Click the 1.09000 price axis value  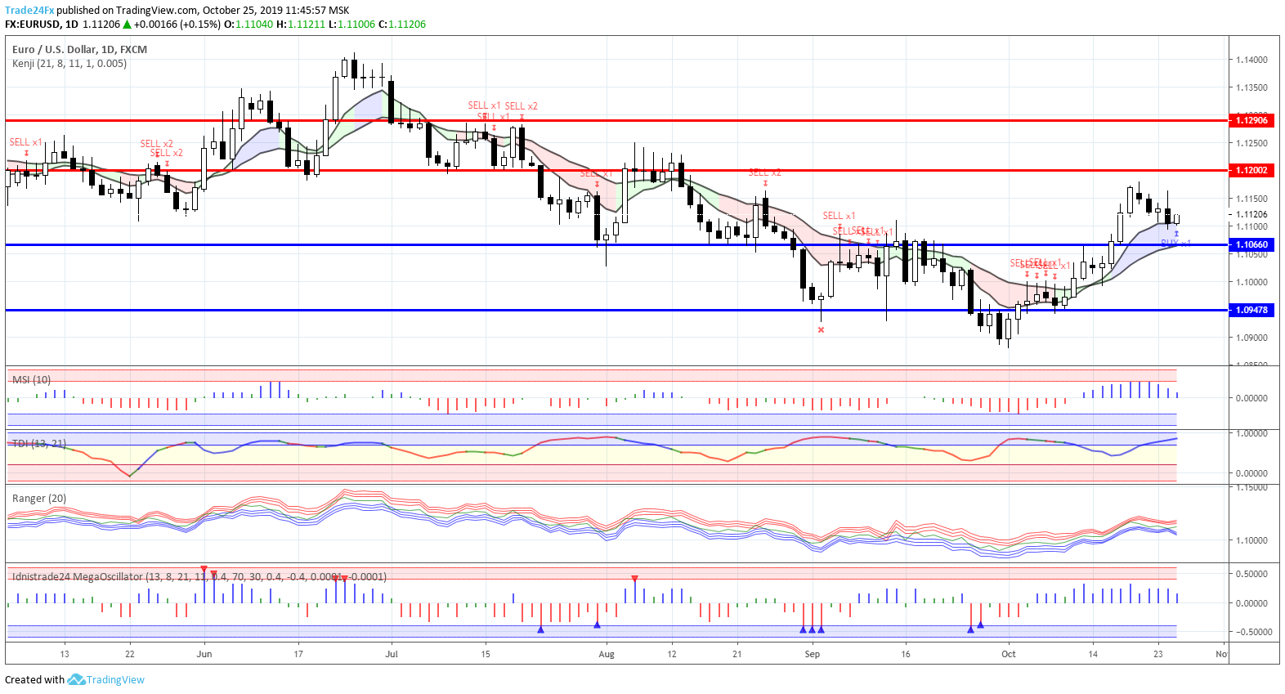pyautogui.click(x=1251, y=337)
